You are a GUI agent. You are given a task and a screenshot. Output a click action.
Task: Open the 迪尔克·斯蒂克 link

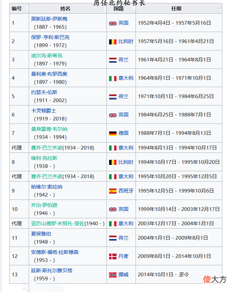pos(46,56)
